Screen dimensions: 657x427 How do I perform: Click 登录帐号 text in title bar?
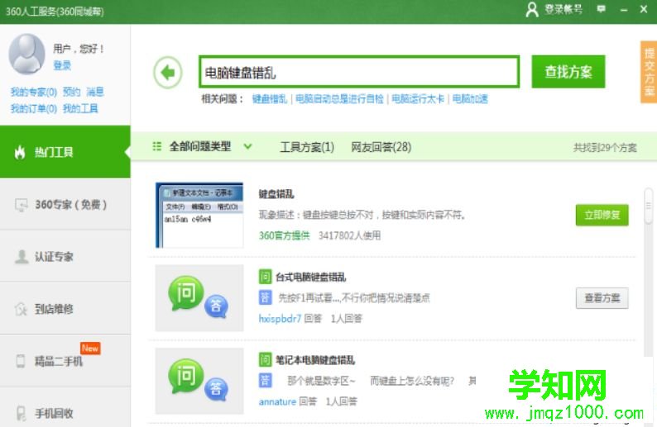coord(563,9)
